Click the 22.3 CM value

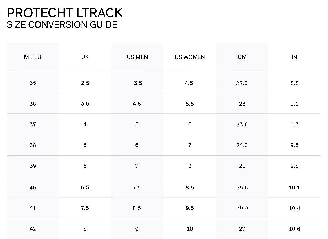(242, 83)
